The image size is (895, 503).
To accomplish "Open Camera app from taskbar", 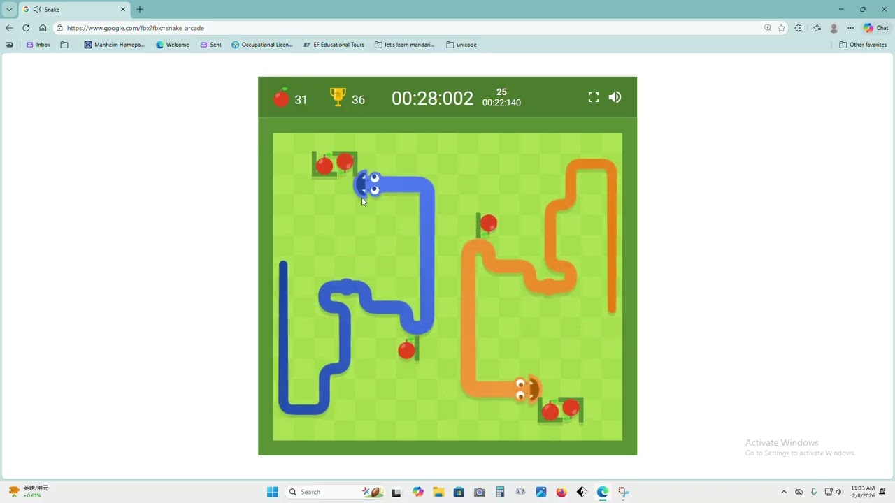I will 480,492.
